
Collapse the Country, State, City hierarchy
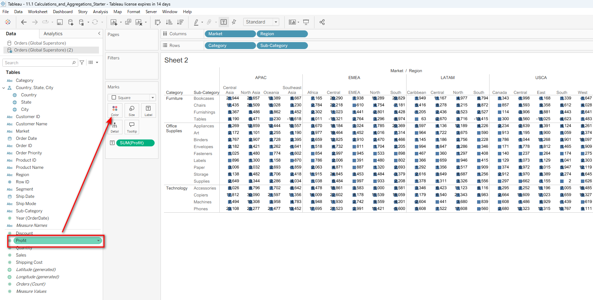tap(4, 88)
